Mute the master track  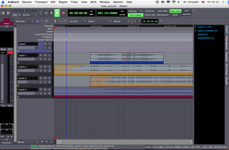click(45, 44)
